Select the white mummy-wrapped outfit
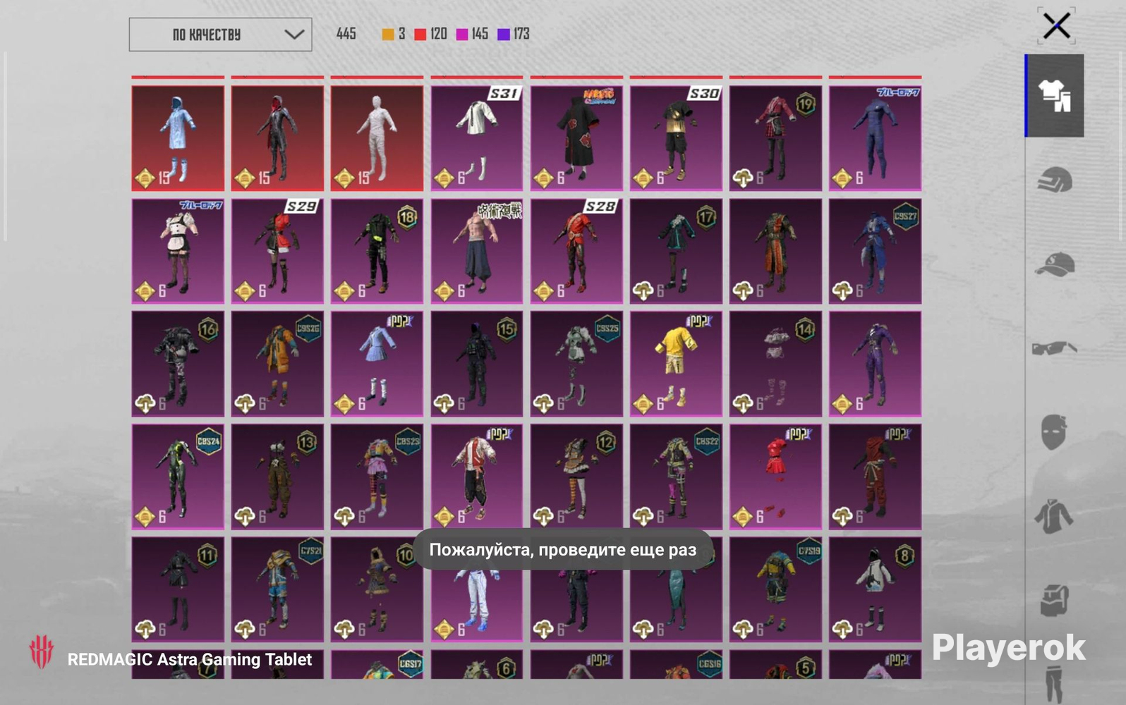This screenshot has width=1126, height=705. click(x=377, y=138)
